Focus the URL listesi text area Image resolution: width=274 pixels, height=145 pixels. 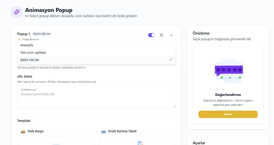click(96, 96)
